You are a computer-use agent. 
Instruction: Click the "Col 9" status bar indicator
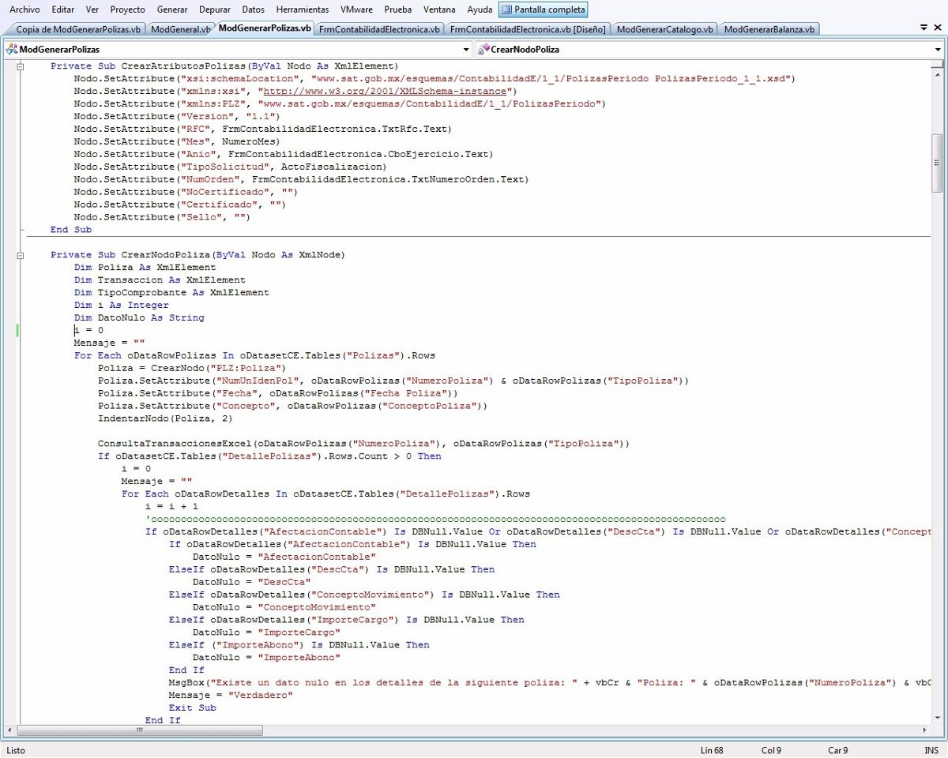771,750
